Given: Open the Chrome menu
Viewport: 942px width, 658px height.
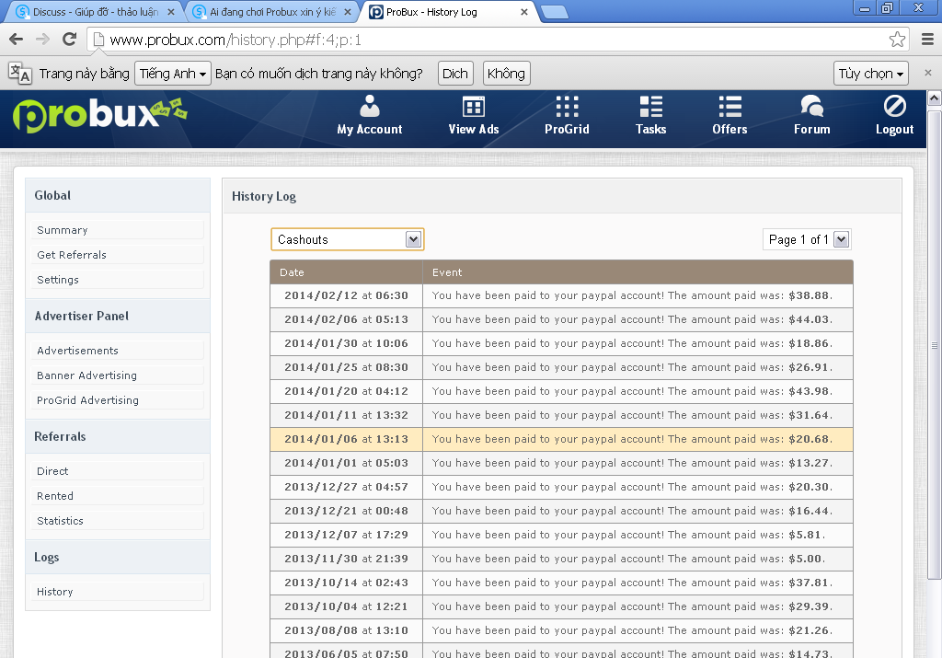Looking at the screenshot, I should [x=927, y=40].
